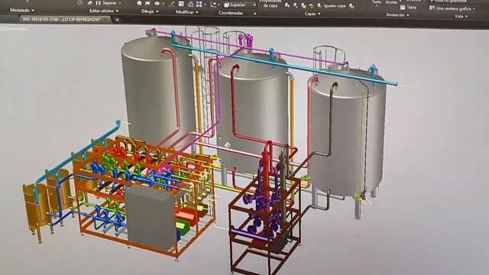This screenshot has width=489, height=275.
Task: Expand the Vista panel
Action: (461, 16)
